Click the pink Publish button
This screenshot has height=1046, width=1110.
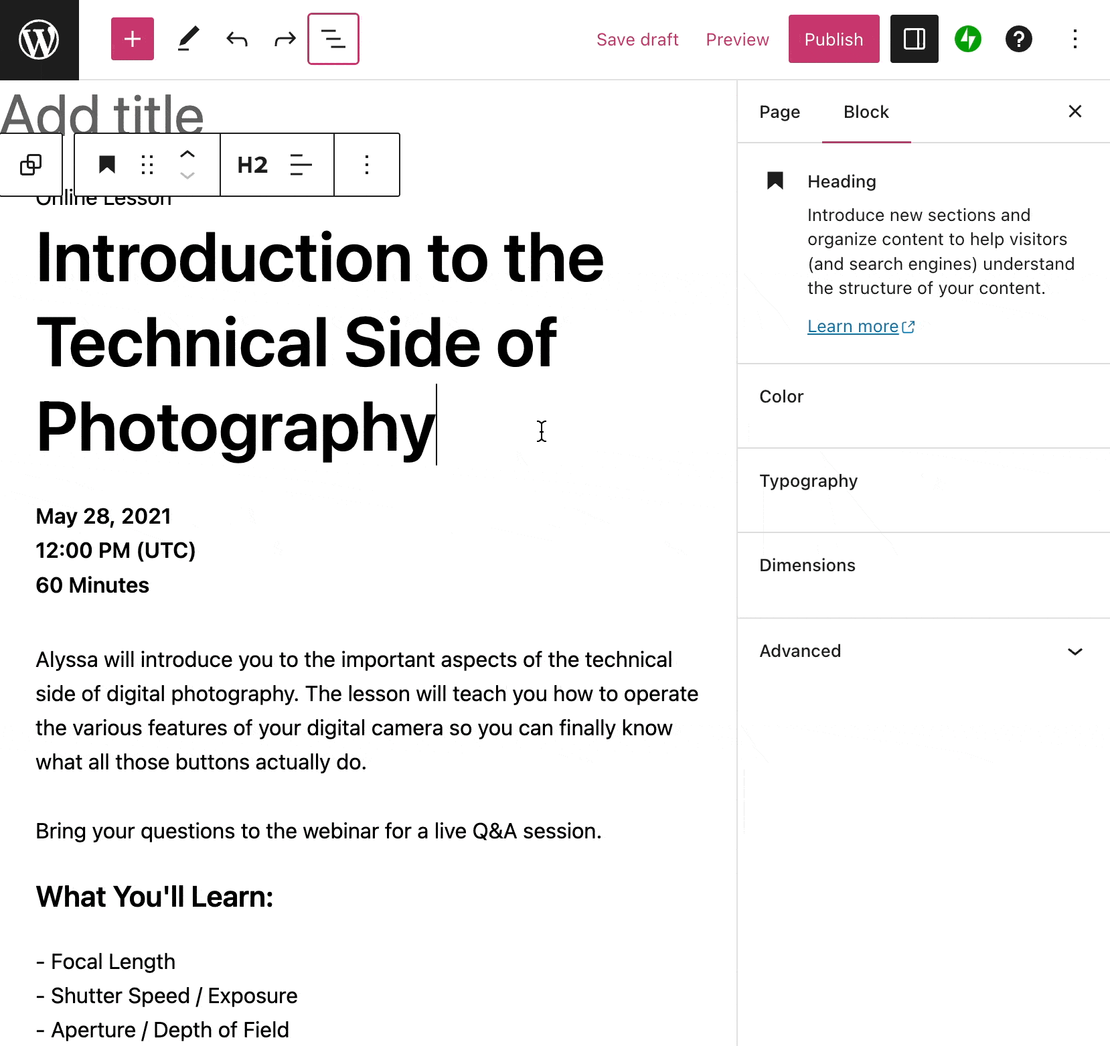pyautogui.click(x=834, y=39)
